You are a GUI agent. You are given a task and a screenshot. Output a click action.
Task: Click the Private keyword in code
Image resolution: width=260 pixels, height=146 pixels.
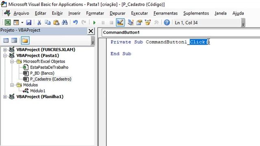[121, 42]
